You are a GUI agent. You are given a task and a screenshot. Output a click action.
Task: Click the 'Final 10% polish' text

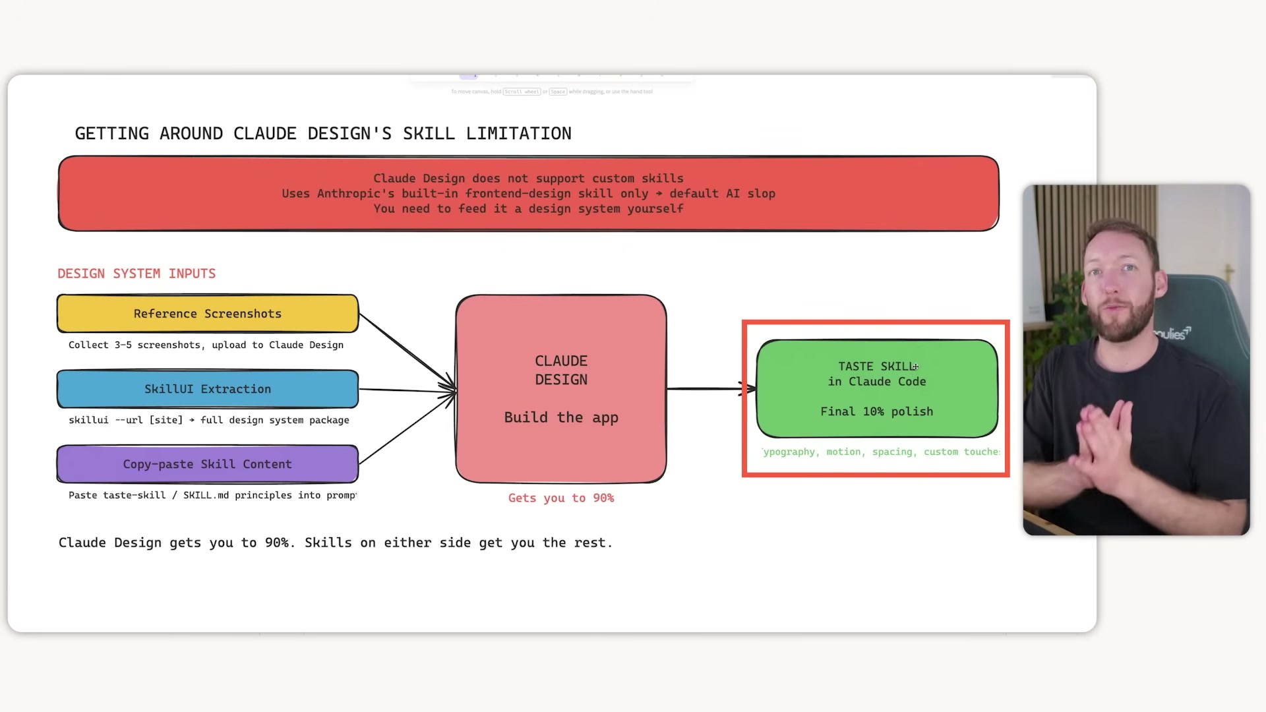click(877, 411)
